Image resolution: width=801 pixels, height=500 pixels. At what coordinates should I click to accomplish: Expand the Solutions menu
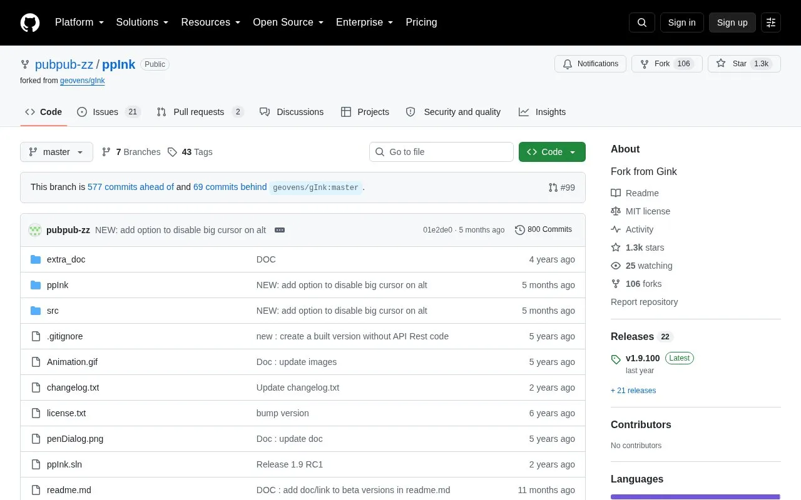[143, 22]
